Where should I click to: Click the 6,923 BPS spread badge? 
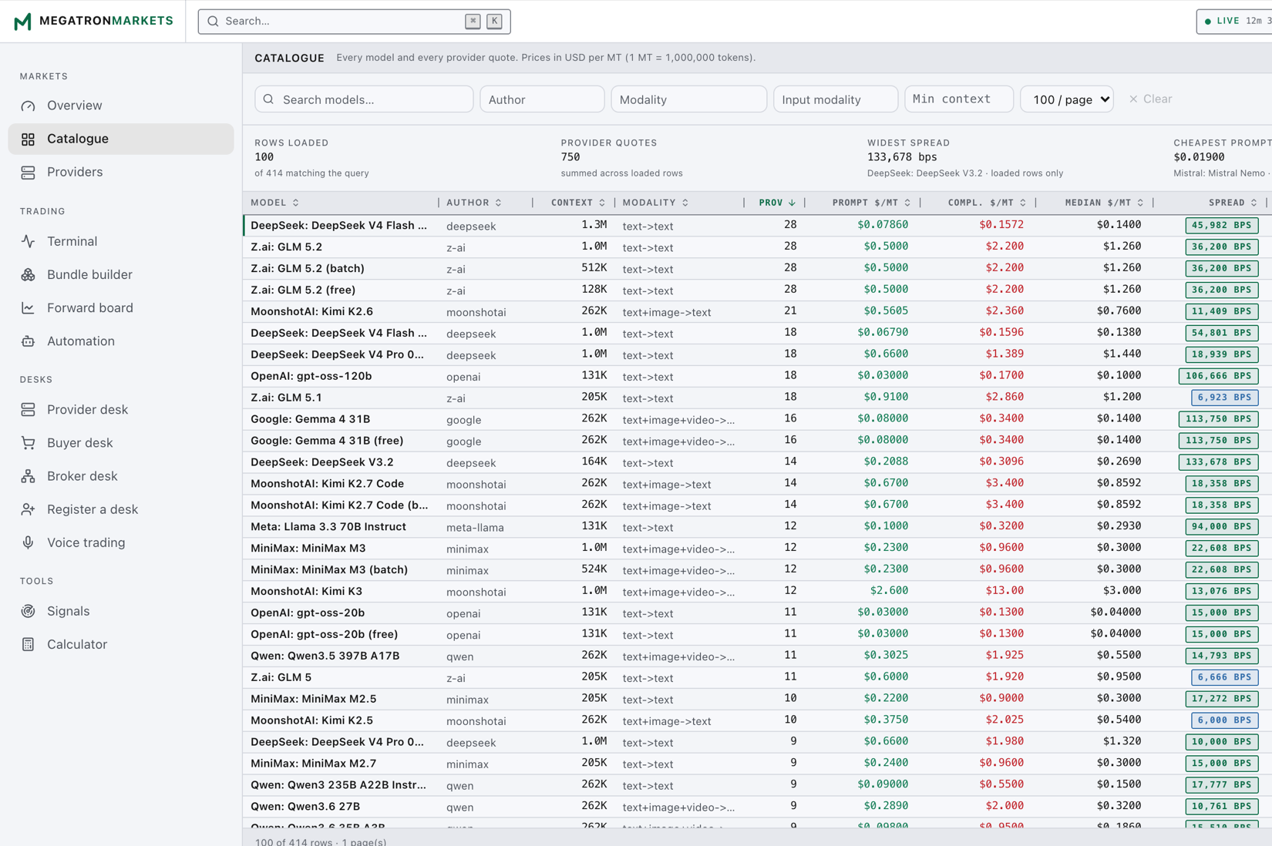(1224, 398)
